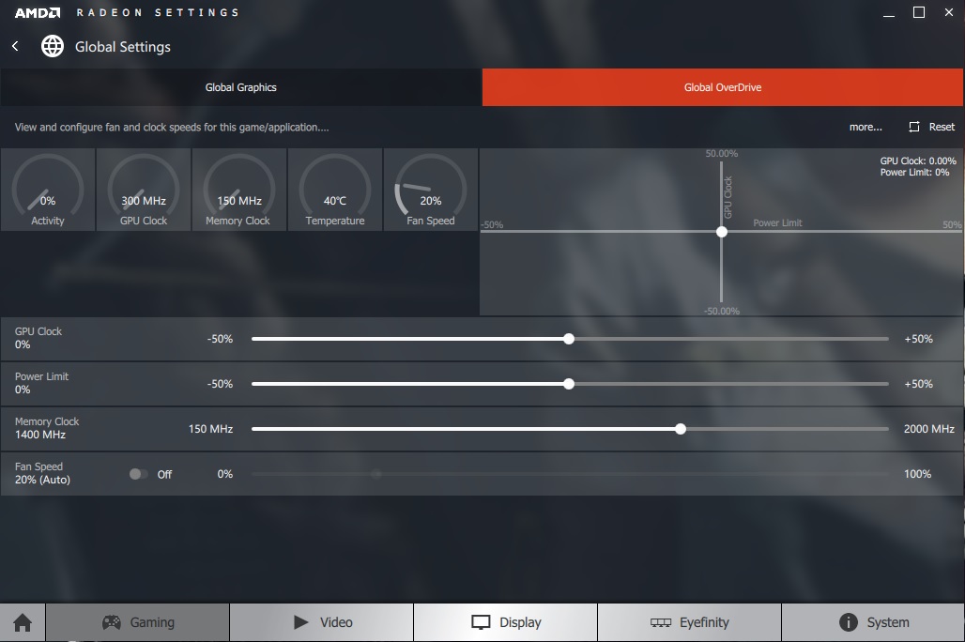Click the Power Limit slider handle

tap(569, 384)
